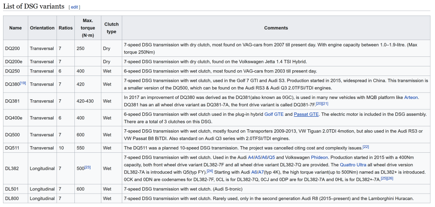Click the 250 torque value for DQ200
Viewport: 435px width, 207px height.
80,49
